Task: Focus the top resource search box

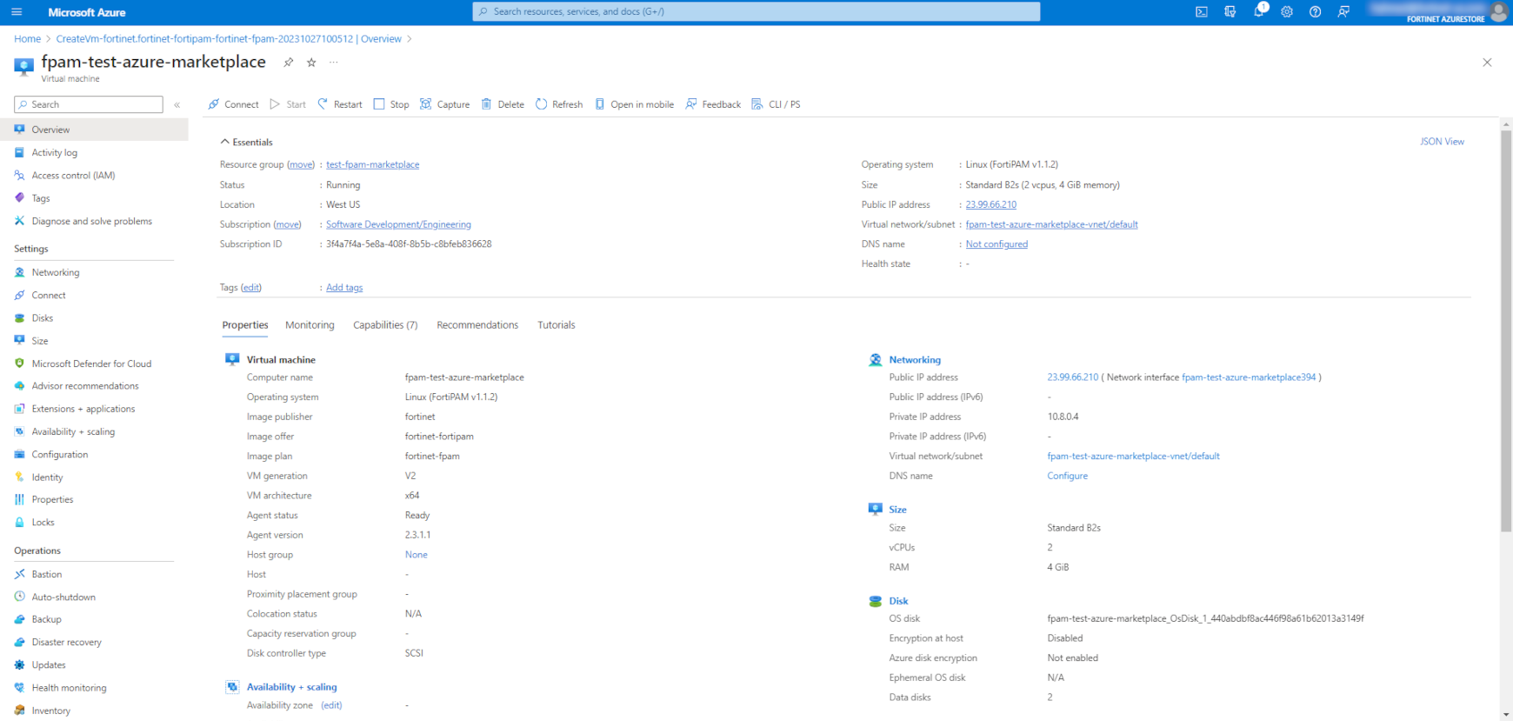Action: pyautogui.click(x=756, y=11)
